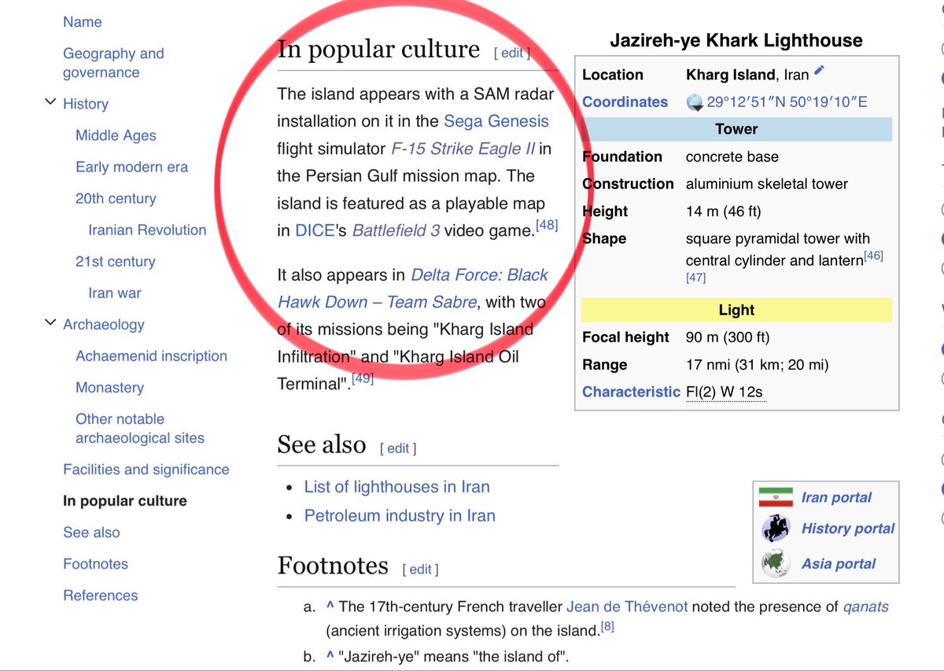
Task: Open the Characteristic link in infobox
Action: (631, 392)
